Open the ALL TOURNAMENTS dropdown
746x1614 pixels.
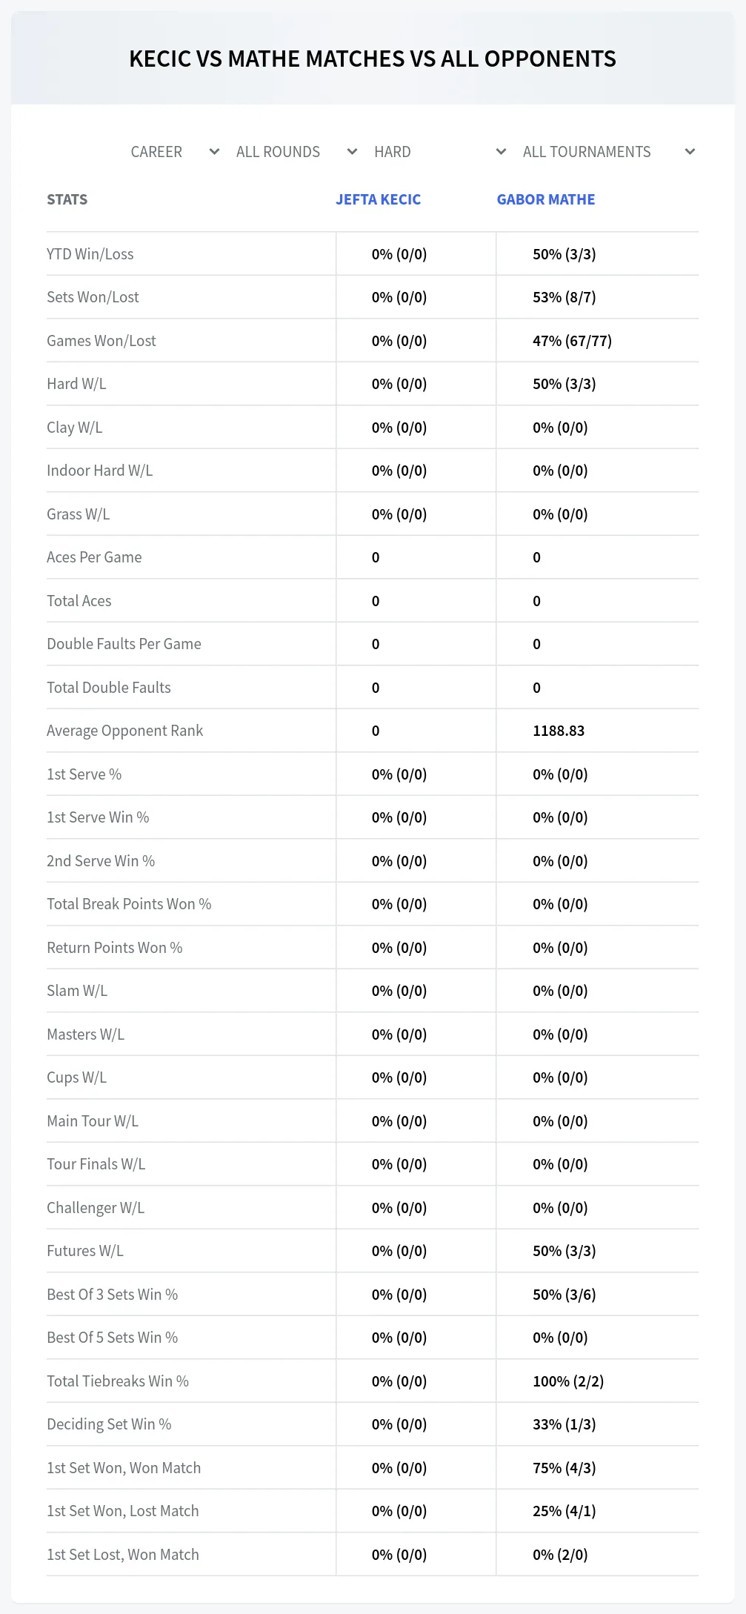click(607, 152)
